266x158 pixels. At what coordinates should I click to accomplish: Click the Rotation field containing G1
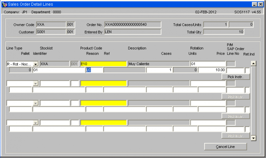[208, 64]
